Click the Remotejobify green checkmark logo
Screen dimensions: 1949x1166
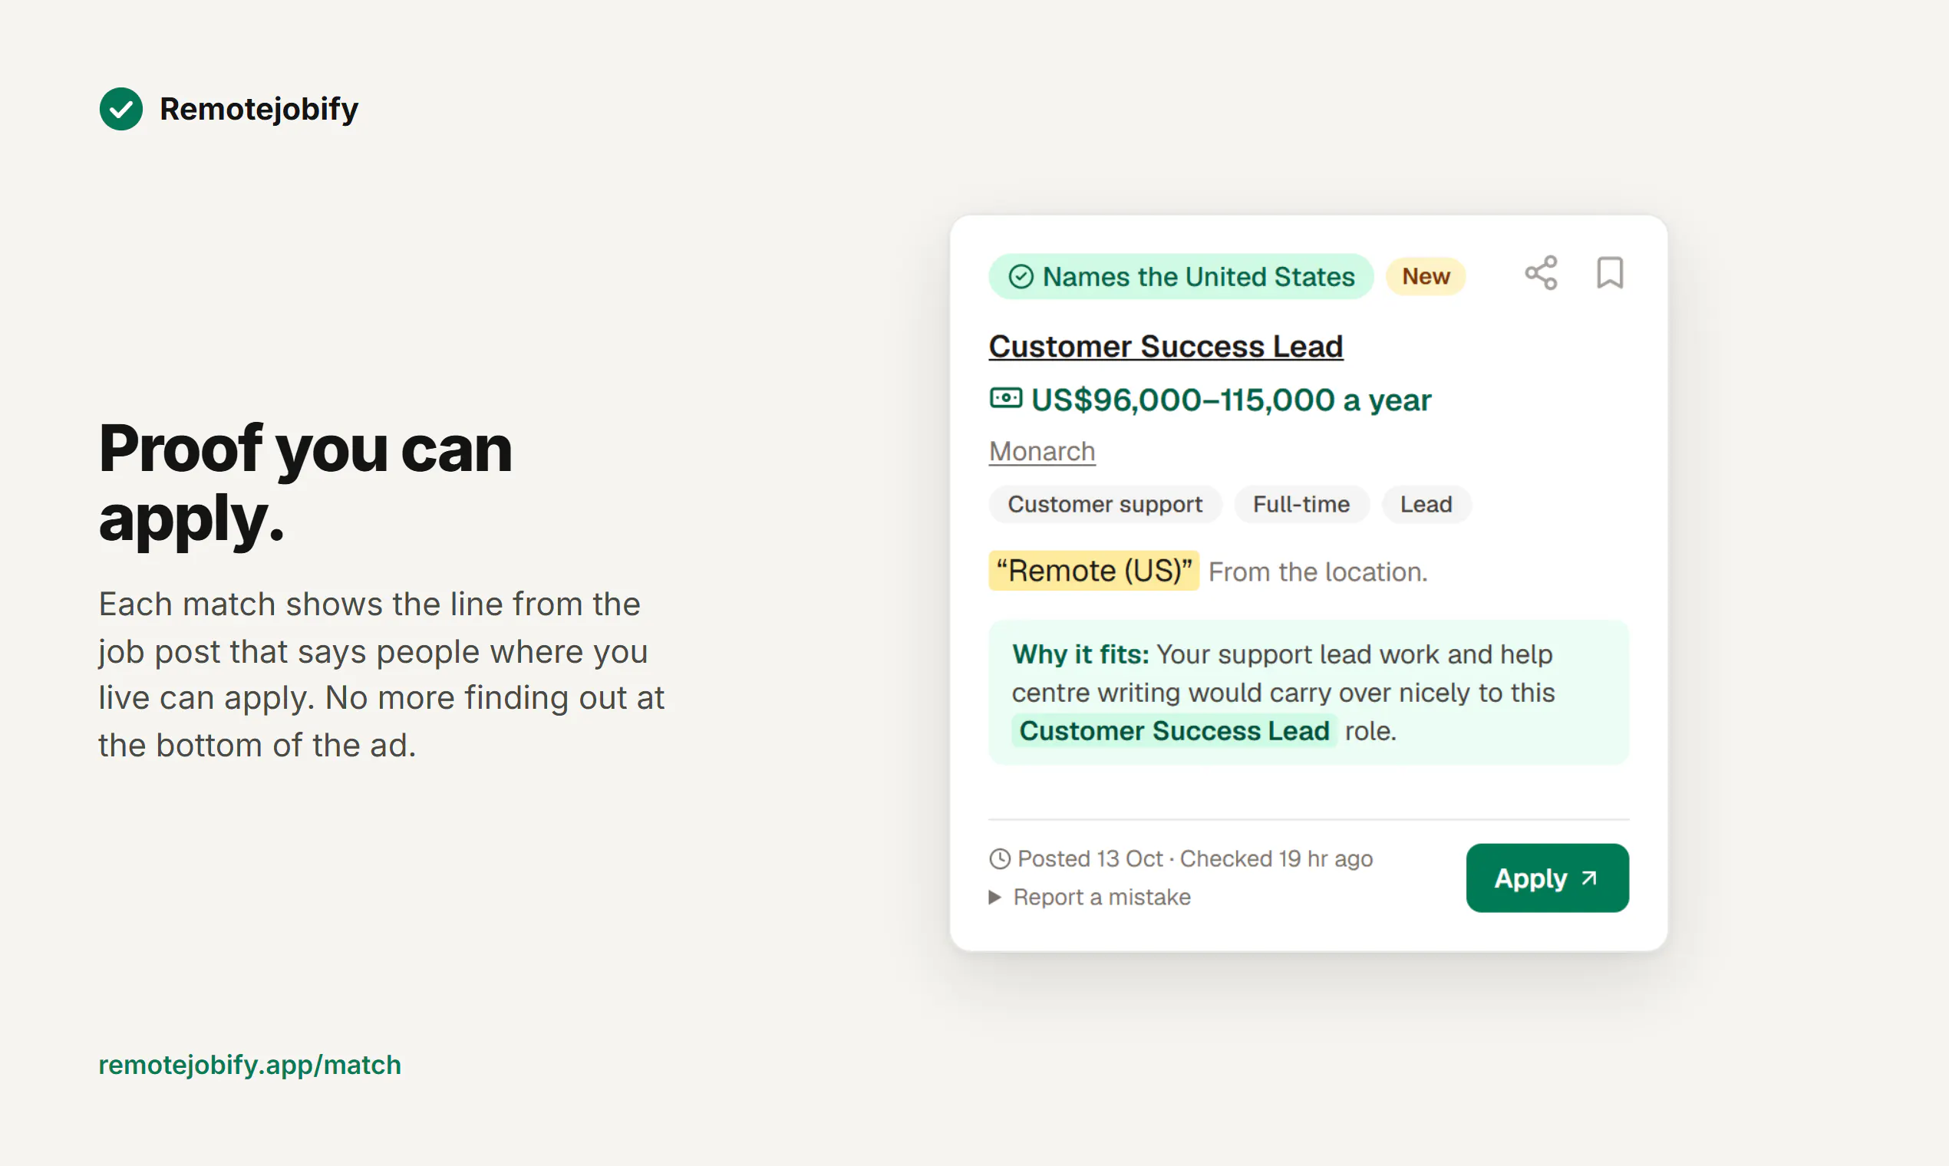(x=121, y=108)
